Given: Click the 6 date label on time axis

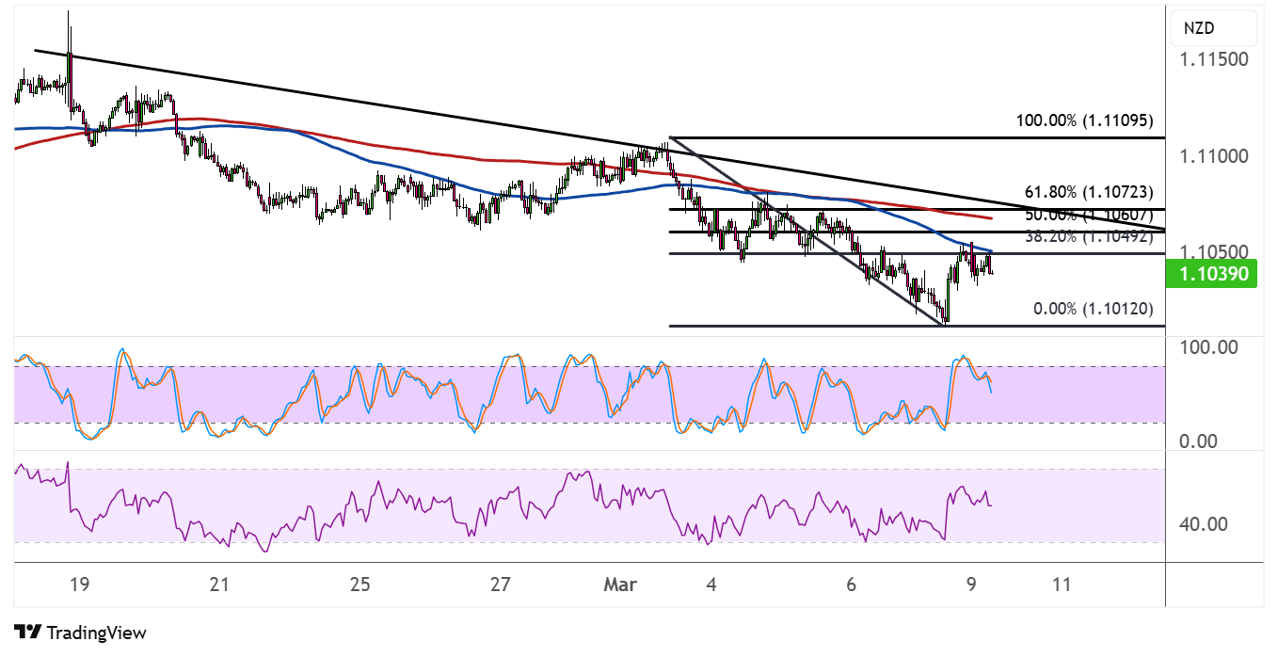Looking at the screenshot, I should 852,585.
